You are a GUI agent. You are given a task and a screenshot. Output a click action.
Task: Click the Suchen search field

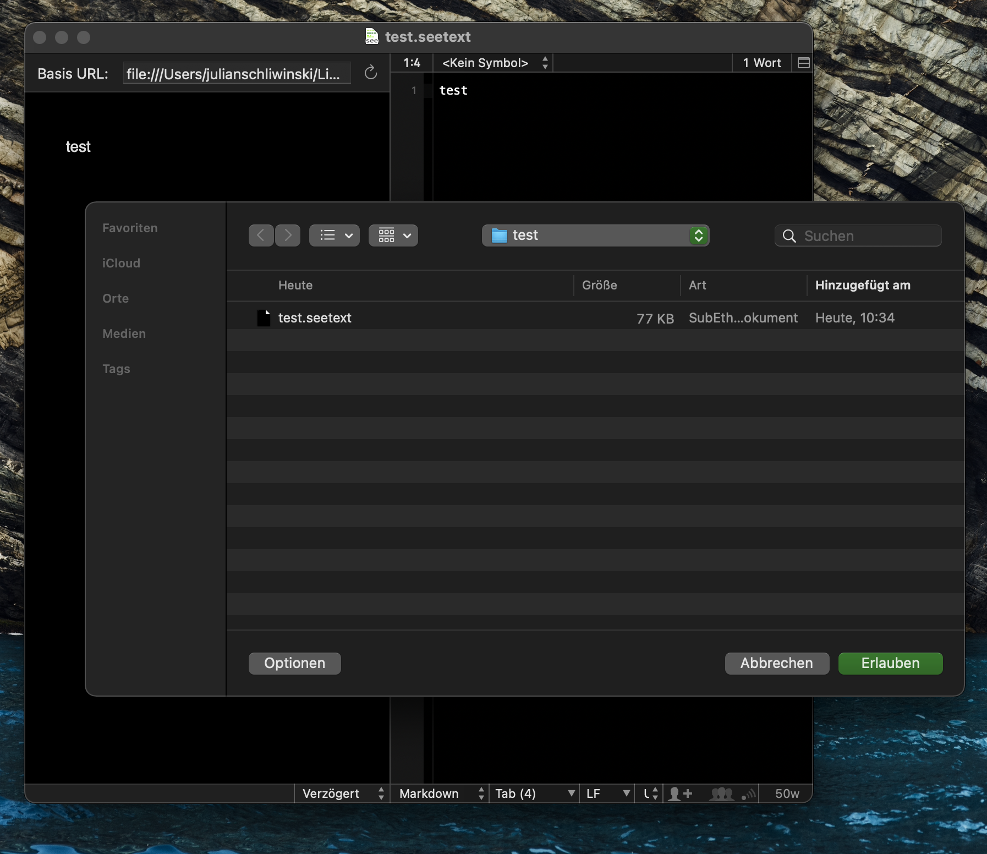858,236
